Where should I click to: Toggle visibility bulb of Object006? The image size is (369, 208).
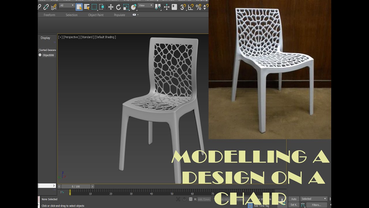click(40, 55)
